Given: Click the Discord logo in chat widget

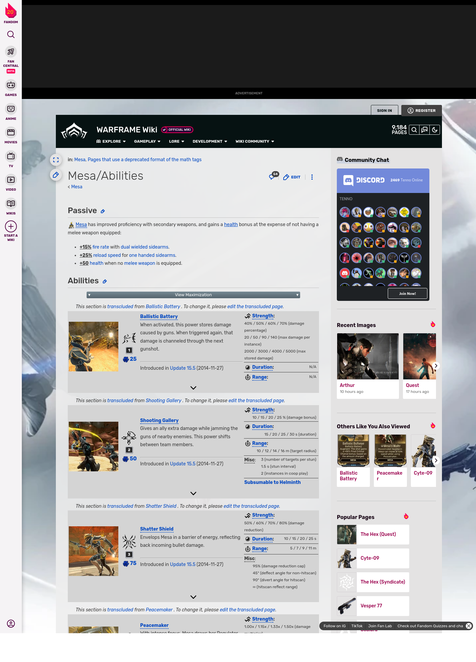Looking at the screenshot, I should coord(364,180).
